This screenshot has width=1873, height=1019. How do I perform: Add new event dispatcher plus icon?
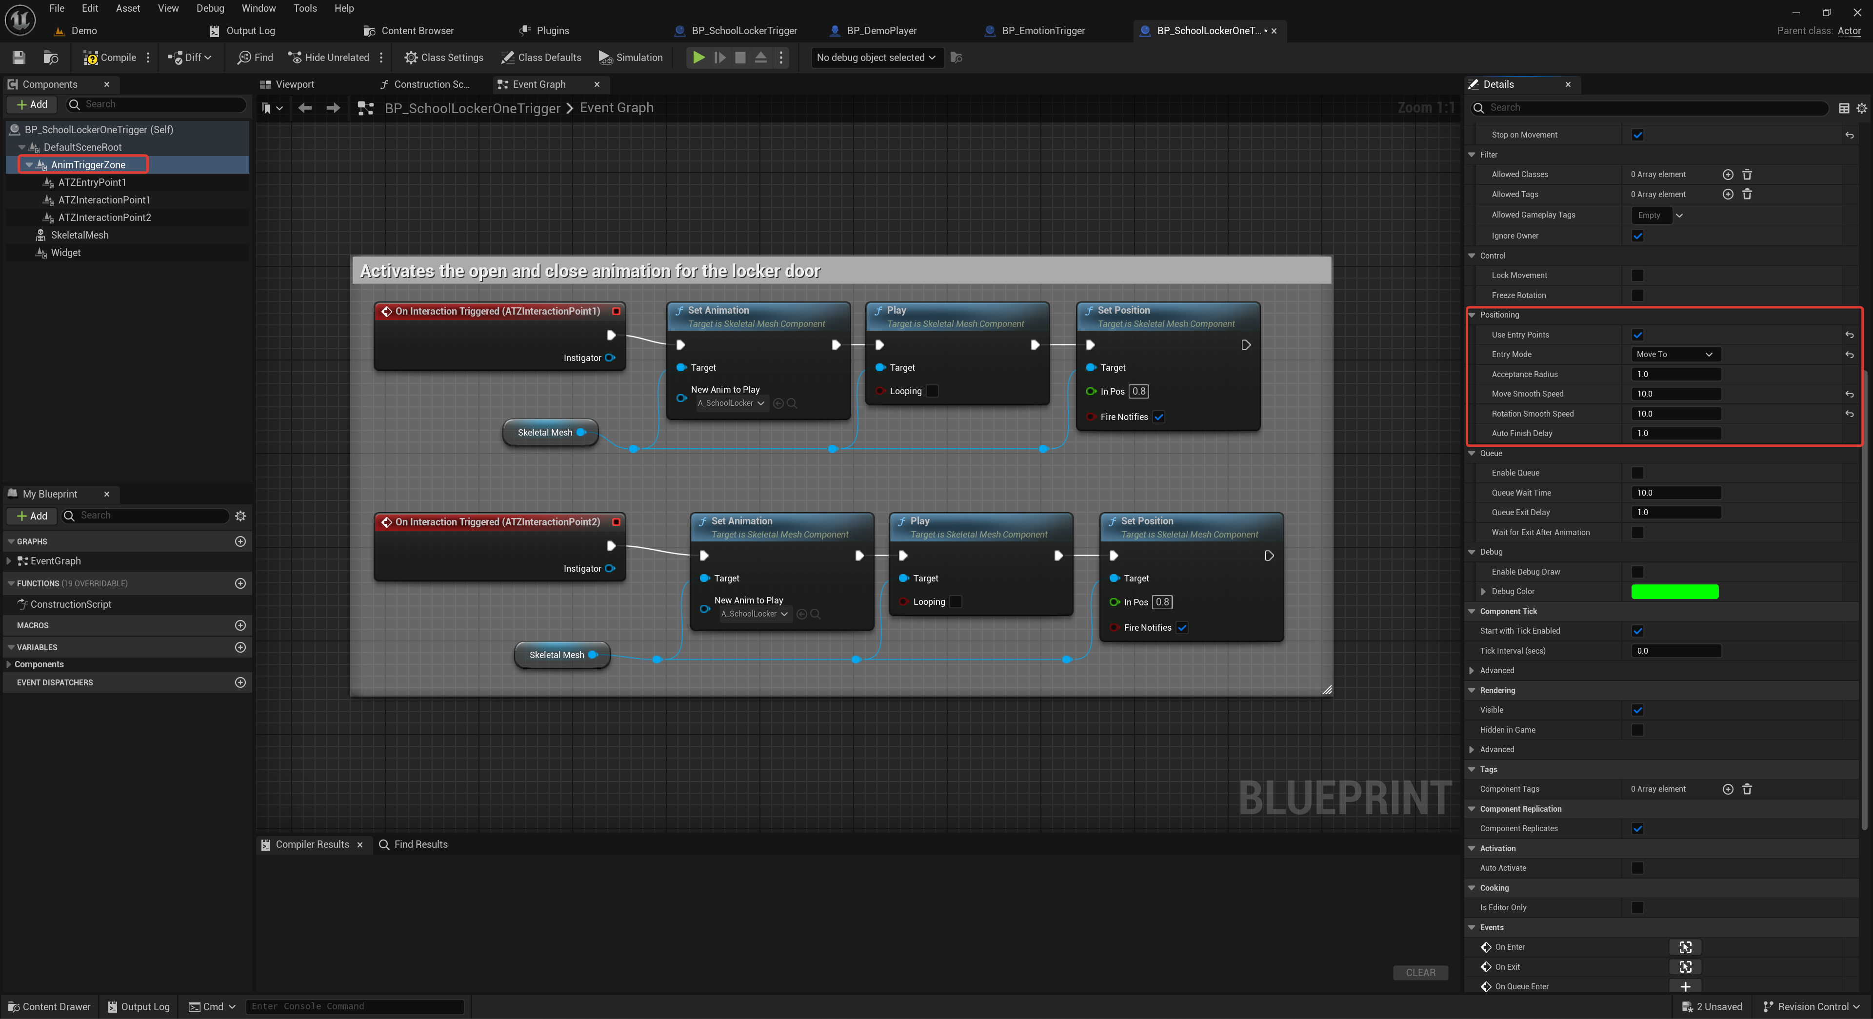pos(240,682)
